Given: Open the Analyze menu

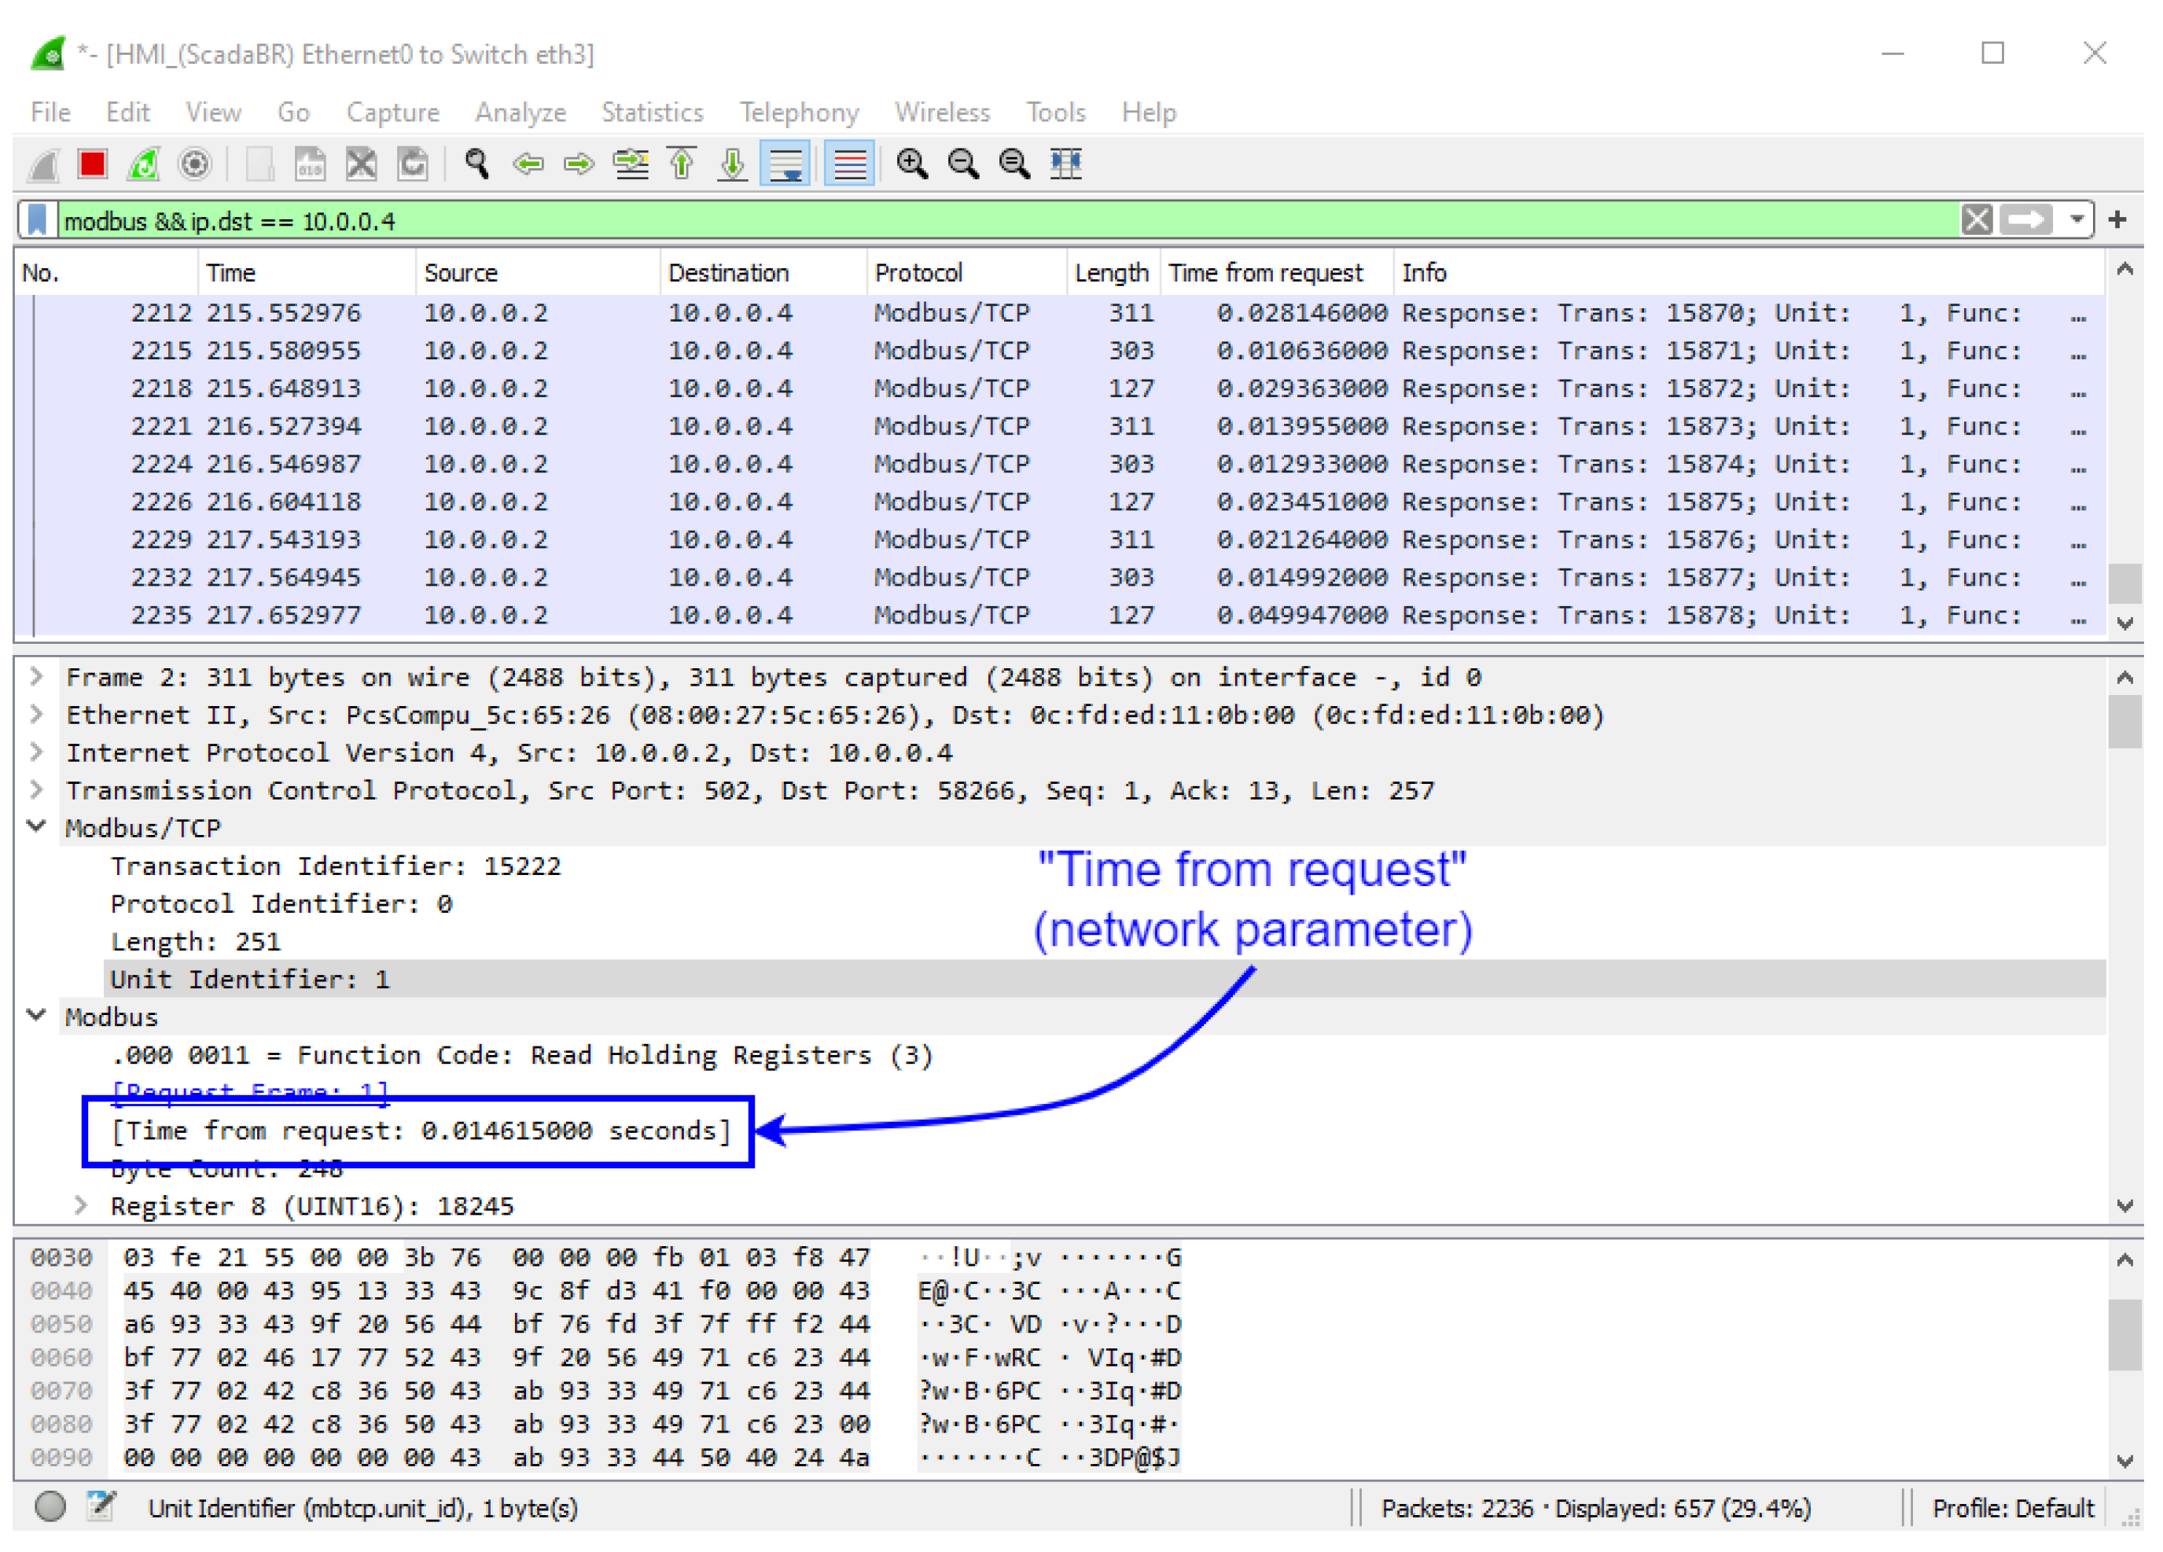Looking at the screenshot, I should click(520, 112).
